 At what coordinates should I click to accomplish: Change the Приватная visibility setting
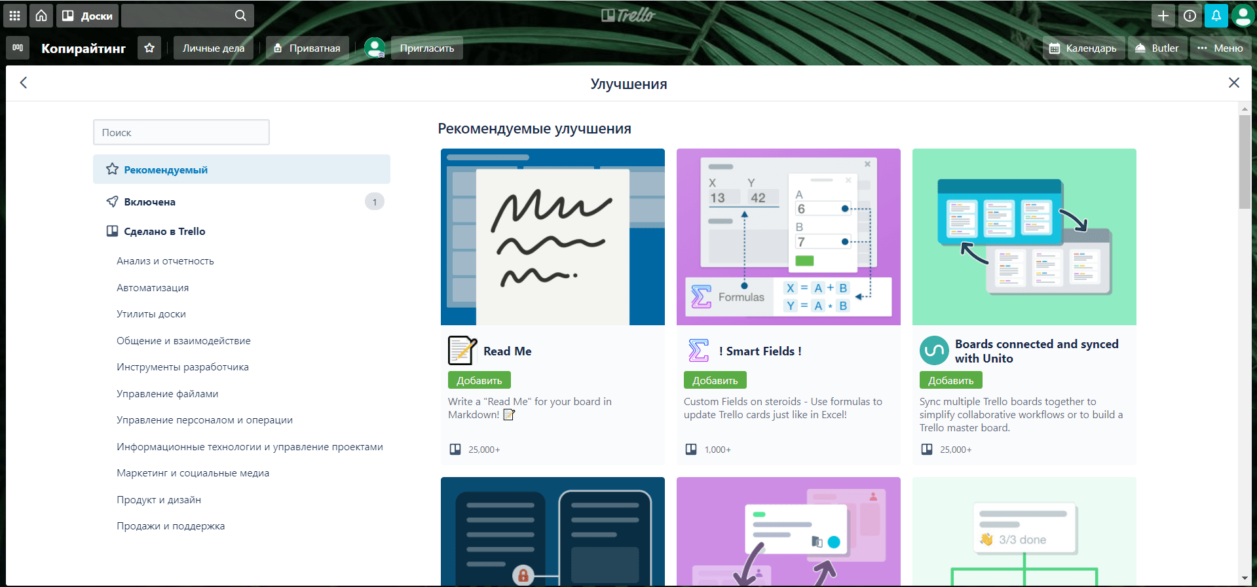(307, 48)
